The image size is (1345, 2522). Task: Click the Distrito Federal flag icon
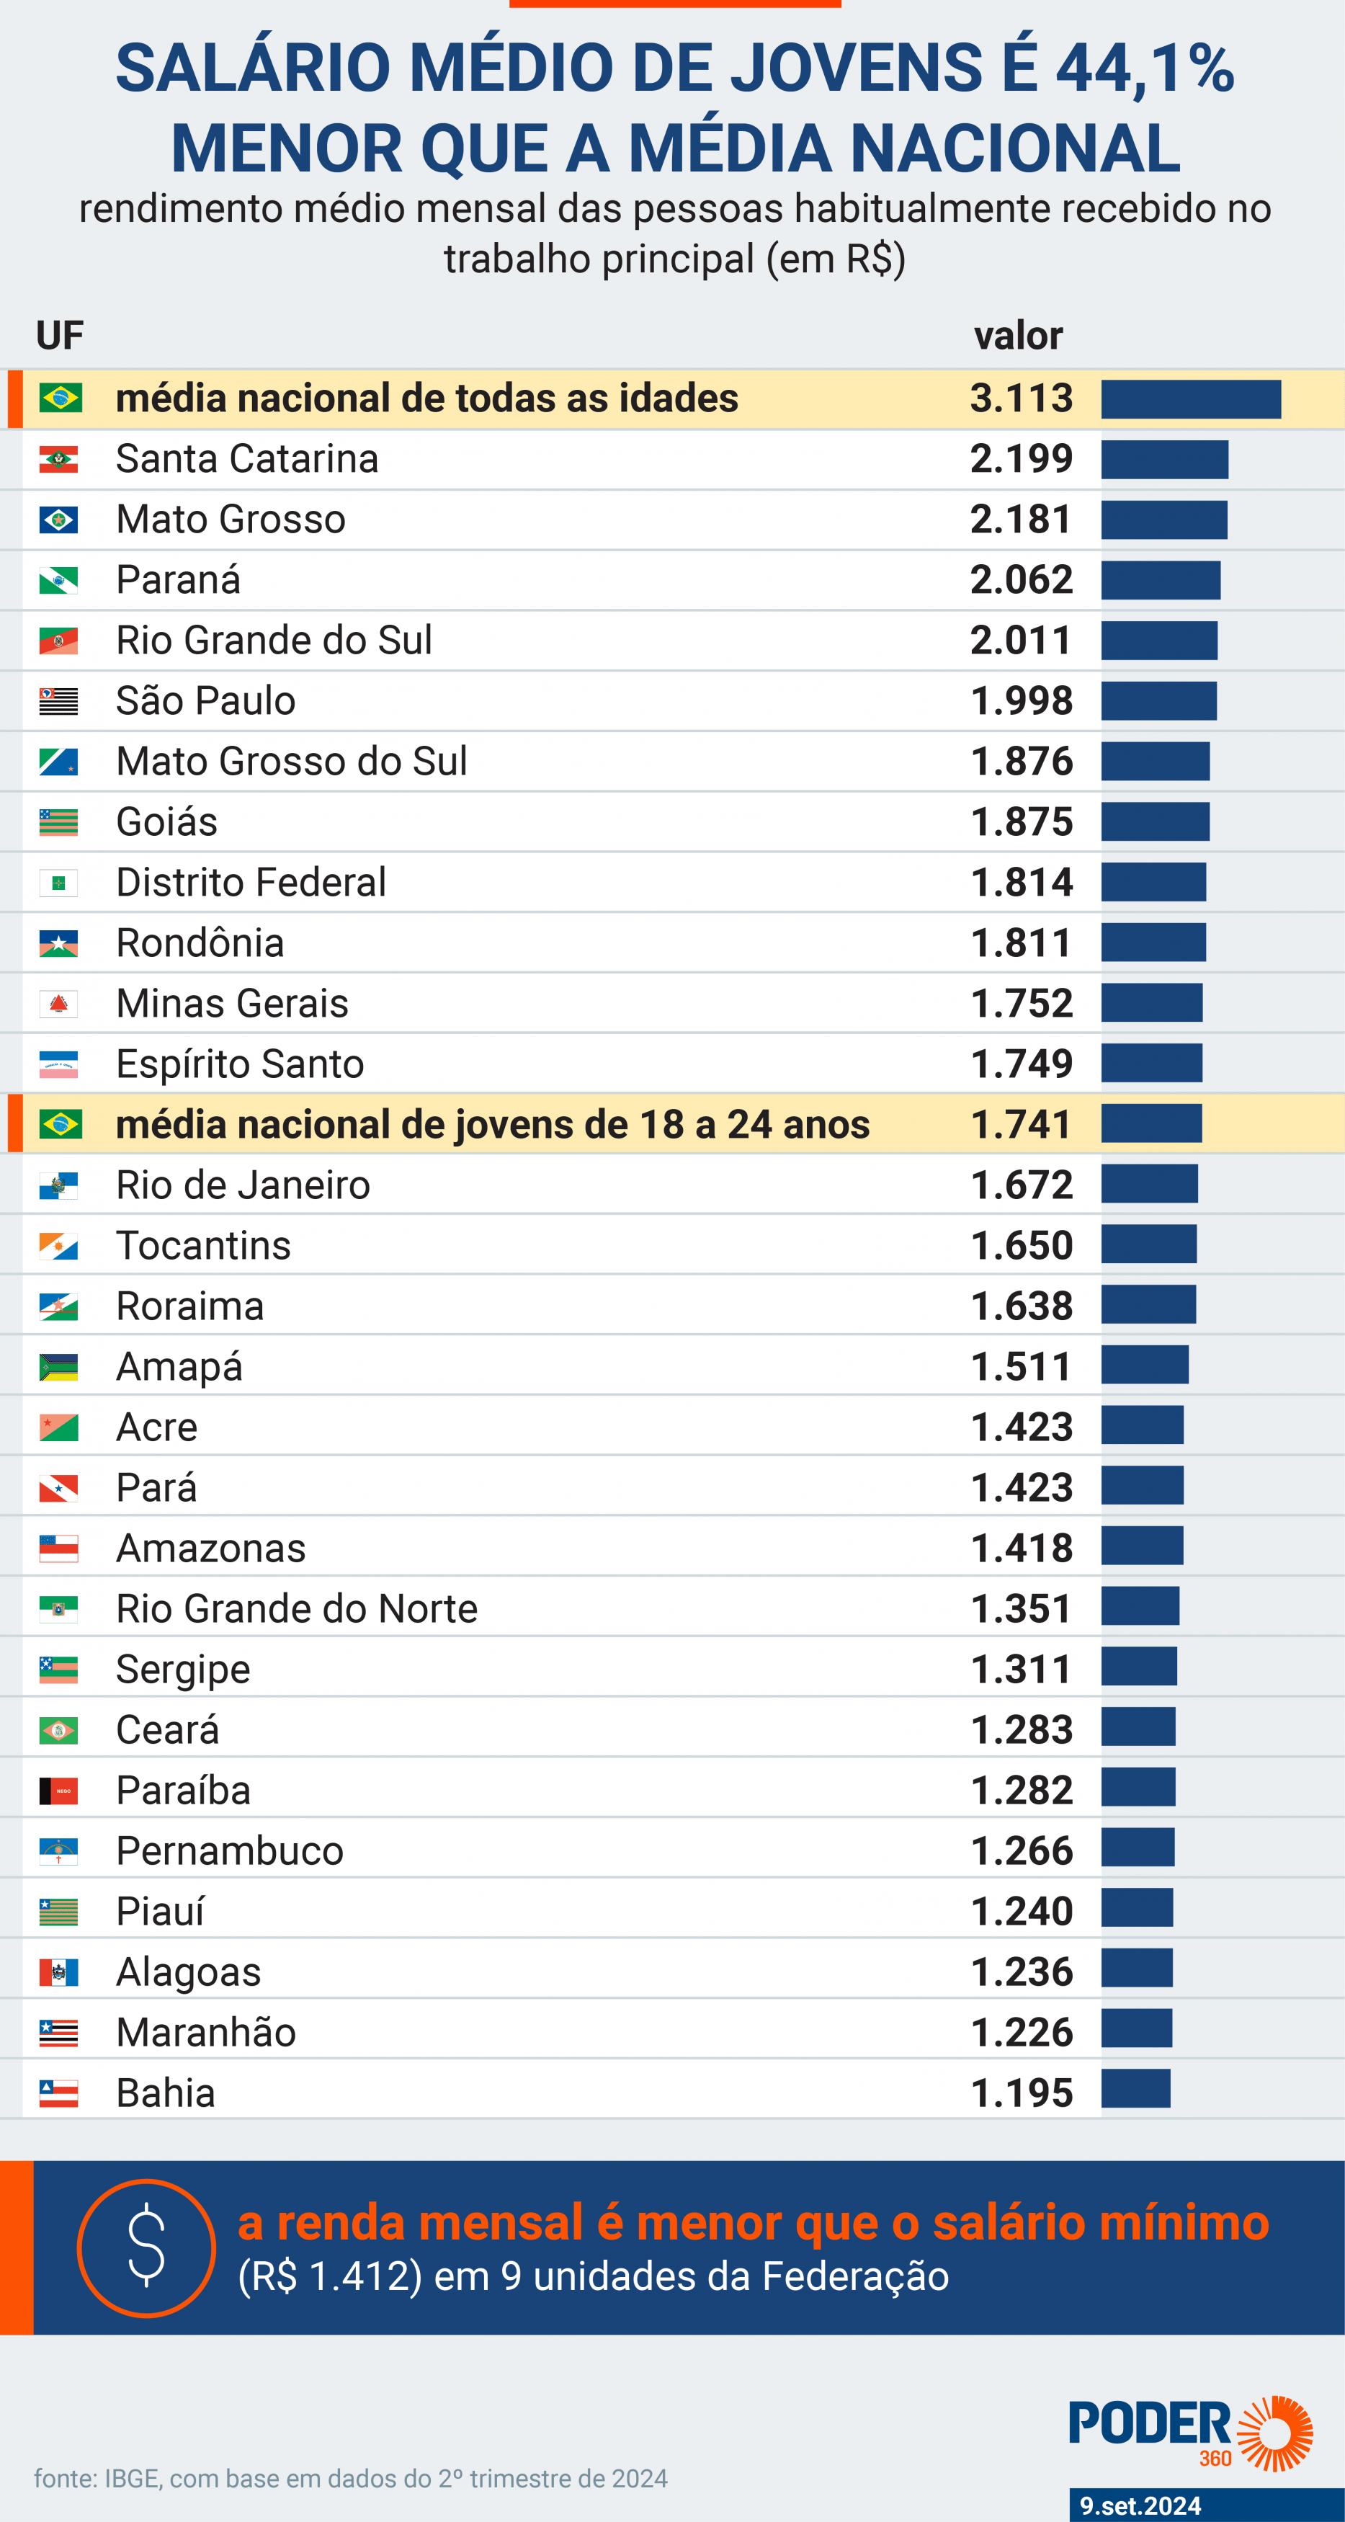[59, 883]
